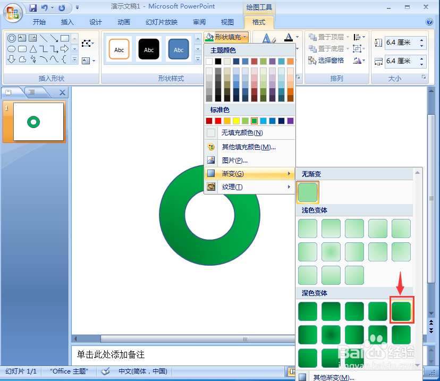Viewport: 440px width, 381px height.
Task: Pick the green standard color swatch
Action: pos(254,121)
